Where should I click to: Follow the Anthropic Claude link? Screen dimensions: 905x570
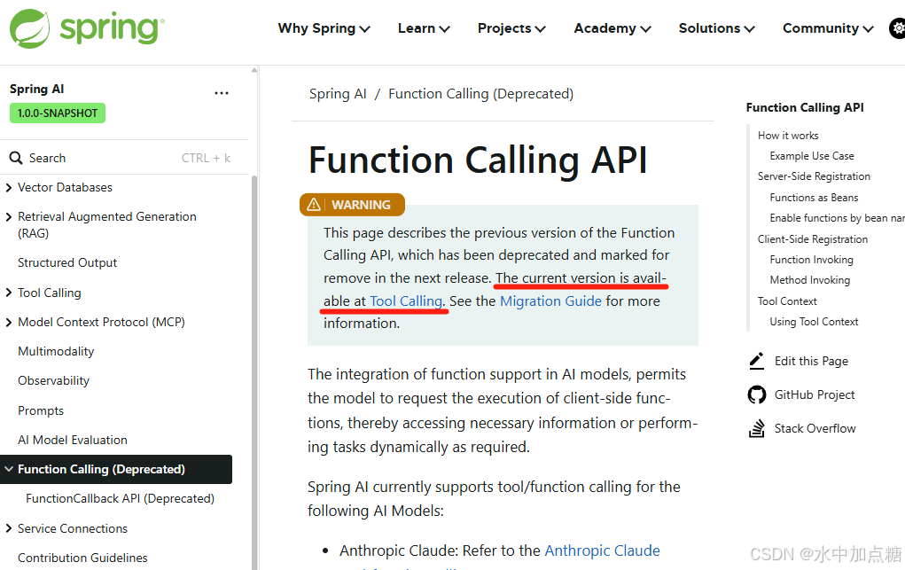click(x=603, y=550)
